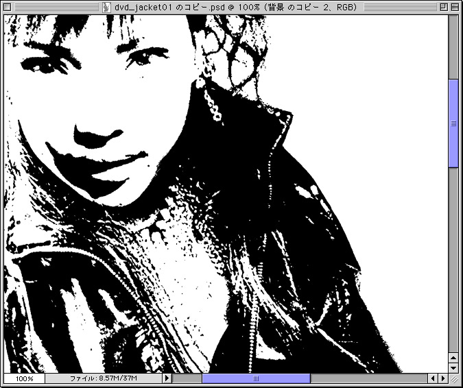Click the window resize grip corner
463x388 pixels.
point(454,378)
